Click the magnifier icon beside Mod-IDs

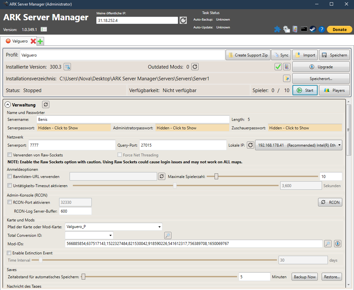point(328,244)
